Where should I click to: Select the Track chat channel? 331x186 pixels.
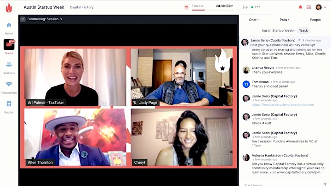pyautogui.click(x=303, y=31)
